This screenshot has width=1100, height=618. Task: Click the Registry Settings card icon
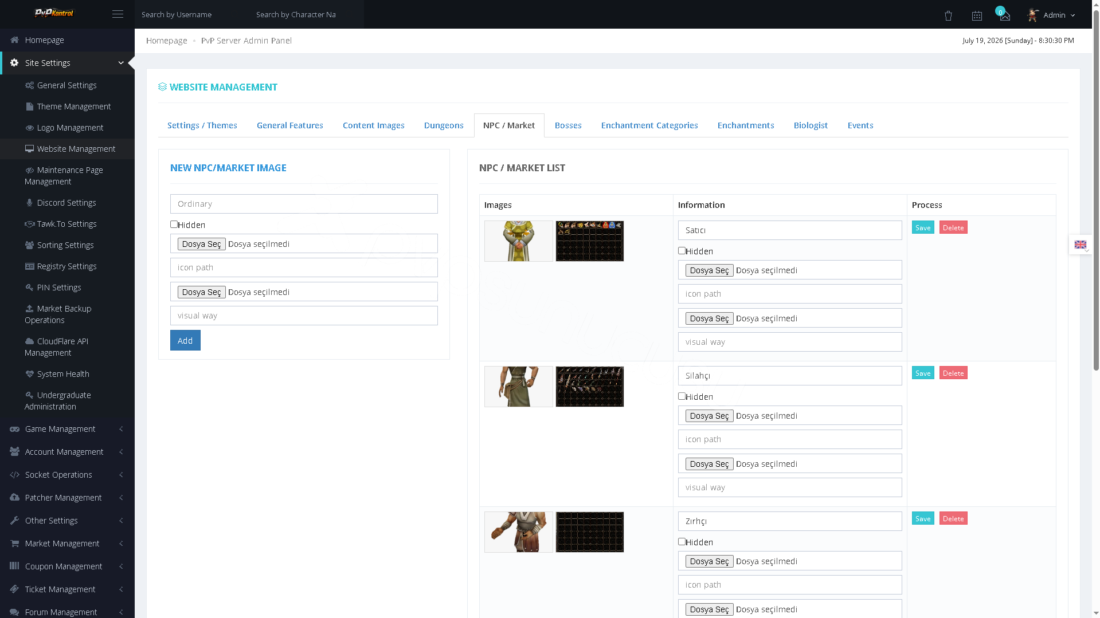tap(29, 266)
